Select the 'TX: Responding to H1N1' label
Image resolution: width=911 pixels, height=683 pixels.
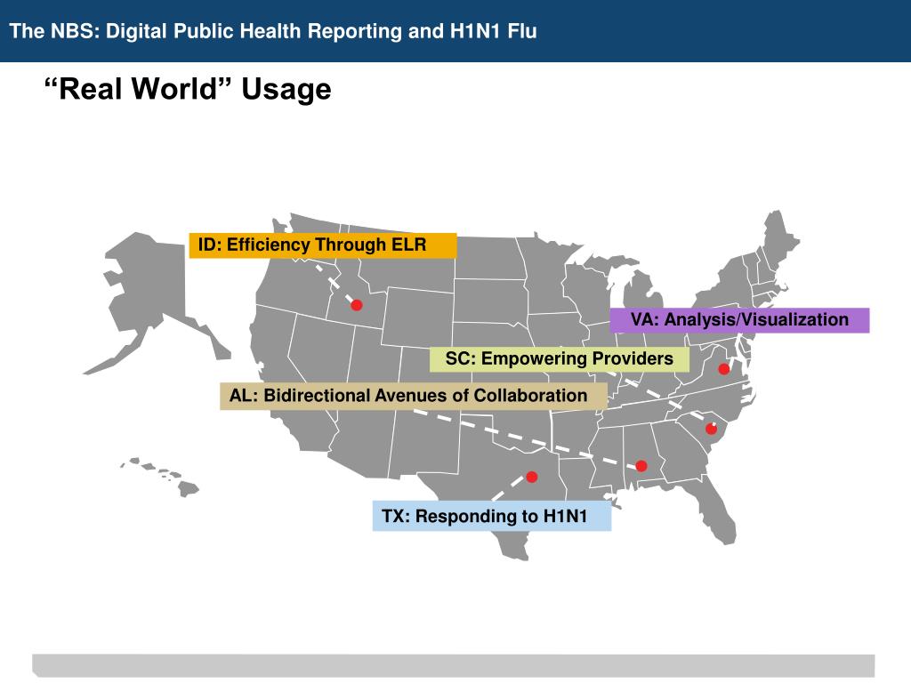491,516
